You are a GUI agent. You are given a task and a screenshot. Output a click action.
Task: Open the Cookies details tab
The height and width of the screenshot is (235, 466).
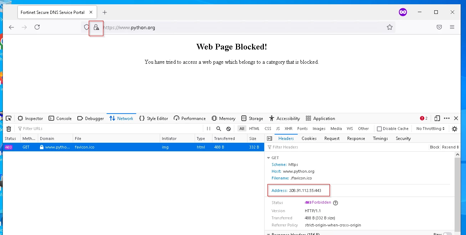click(309, 139)
